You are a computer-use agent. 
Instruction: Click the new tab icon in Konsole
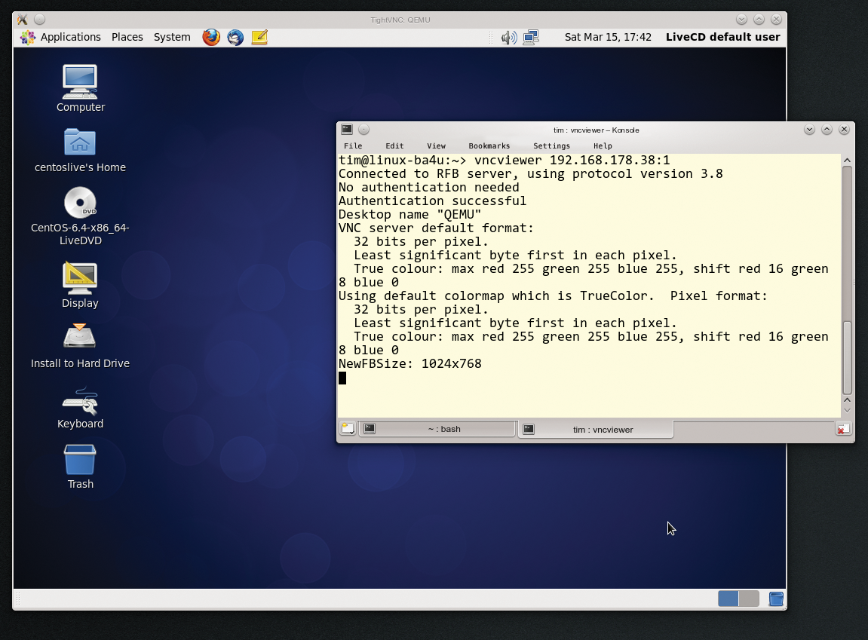click(x=347, y=429)
